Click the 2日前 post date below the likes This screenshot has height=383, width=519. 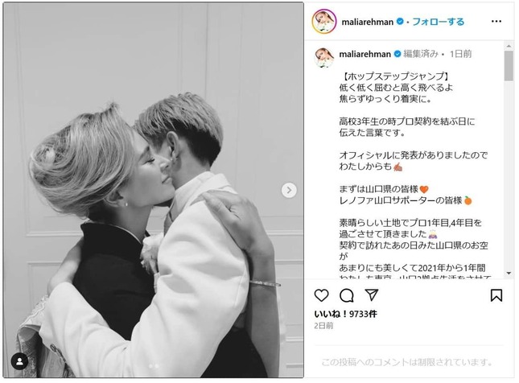point(323,326)
